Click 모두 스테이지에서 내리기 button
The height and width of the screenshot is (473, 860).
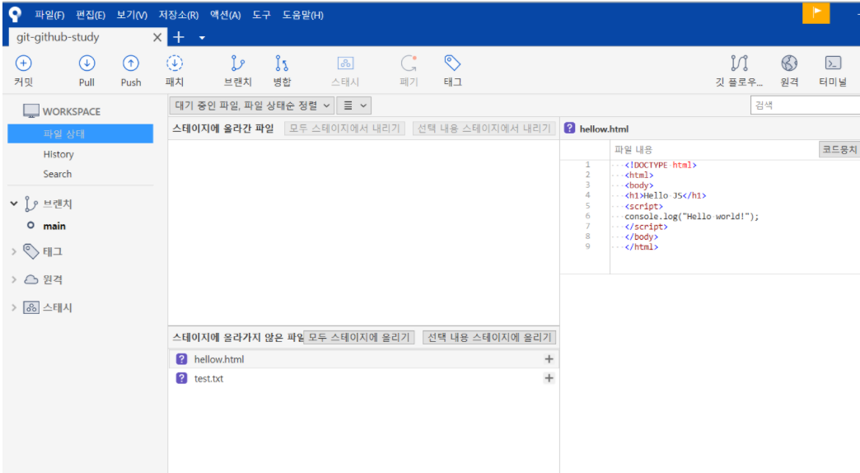[x=344, y=129]
